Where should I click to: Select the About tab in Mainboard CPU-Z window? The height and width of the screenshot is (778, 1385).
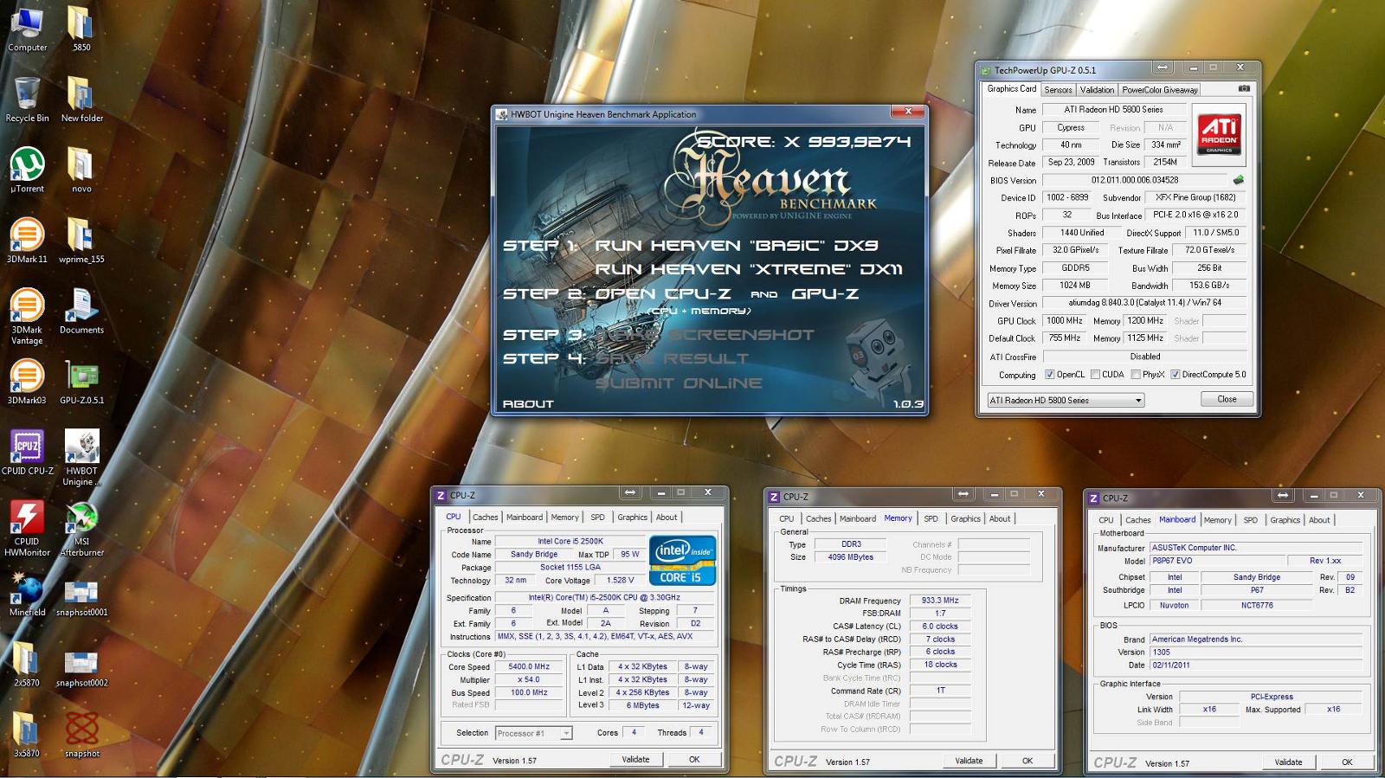click(1319, 520)
